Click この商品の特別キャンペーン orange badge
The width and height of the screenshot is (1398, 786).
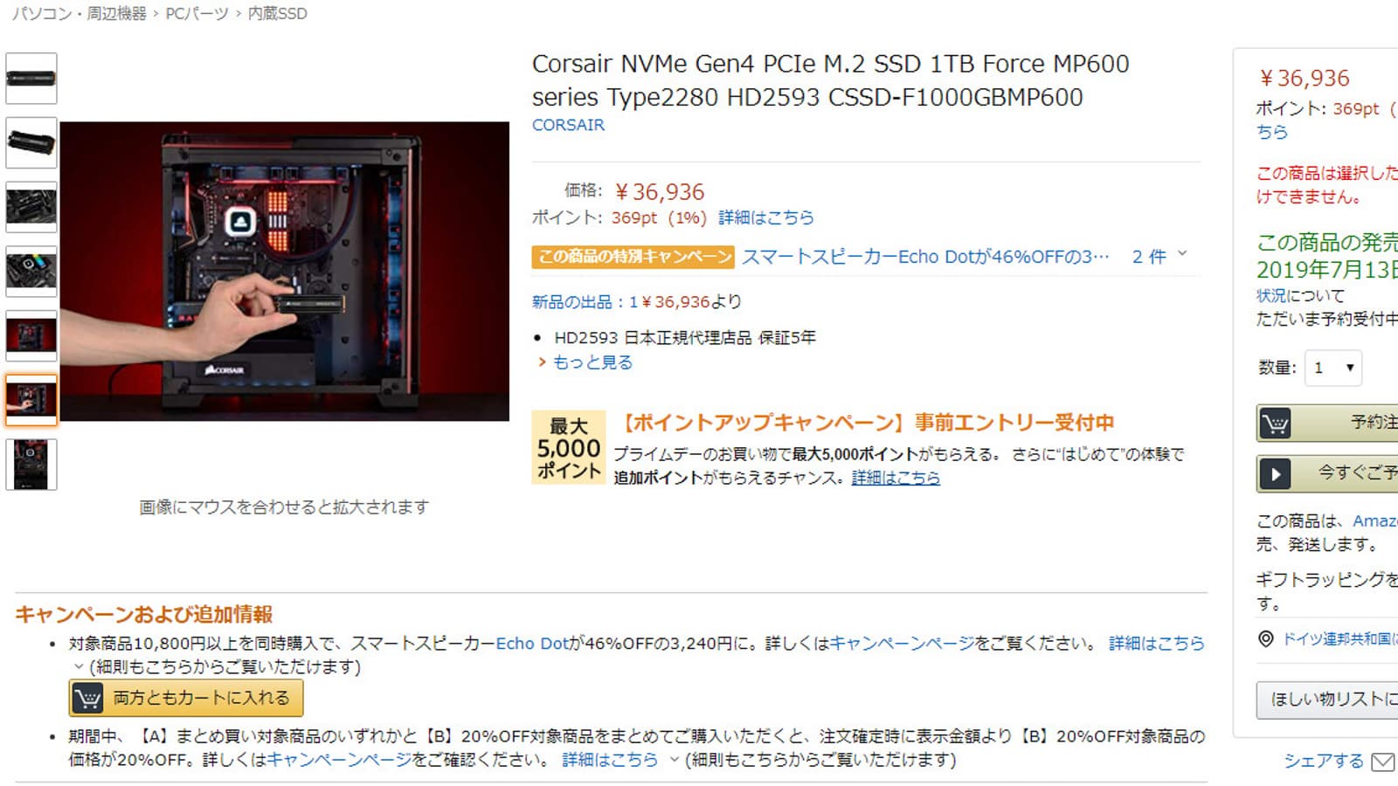(633, 257)
